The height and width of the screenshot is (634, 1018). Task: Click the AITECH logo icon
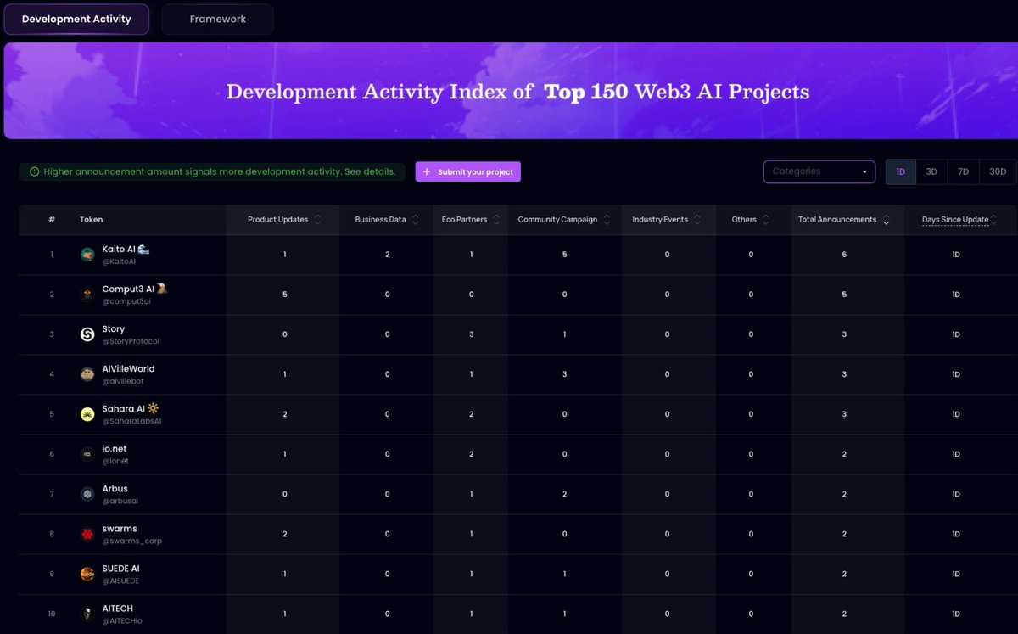[87, 614]
